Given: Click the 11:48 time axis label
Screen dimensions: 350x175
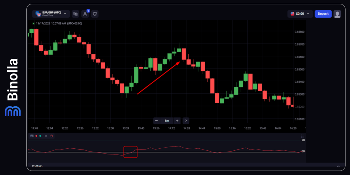Looking at the screenshot, I should click(x=35, y=129).
